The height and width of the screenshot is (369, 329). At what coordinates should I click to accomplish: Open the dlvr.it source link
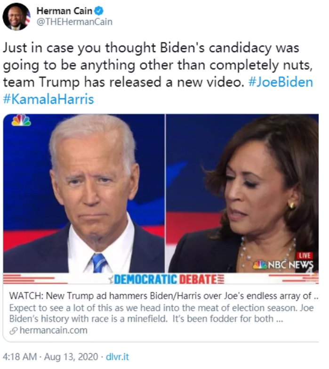pyautogui.click(x=117, y=357)
